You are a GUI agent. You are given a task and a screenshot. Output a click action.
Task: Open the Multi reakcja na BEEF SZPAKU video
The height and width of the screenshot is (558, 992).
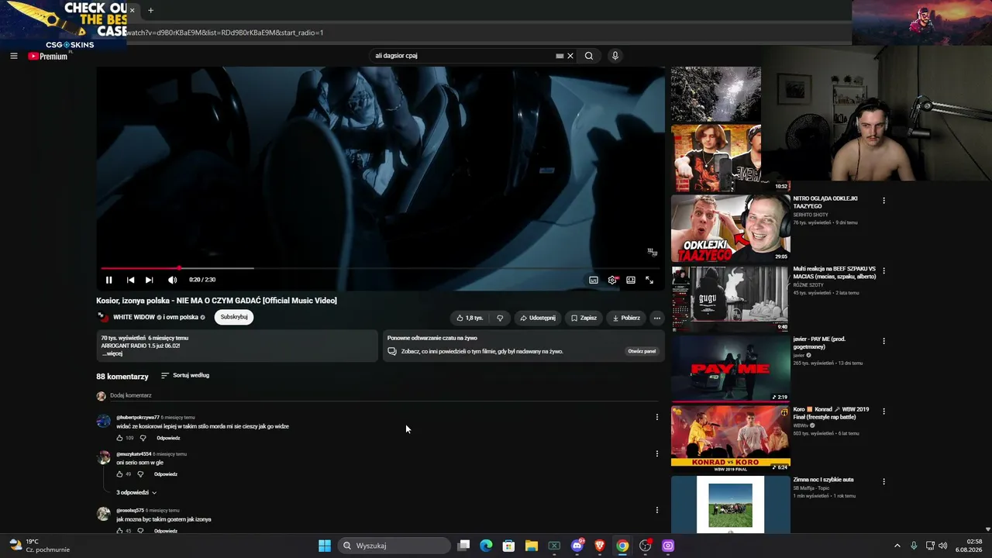[730, 299]
